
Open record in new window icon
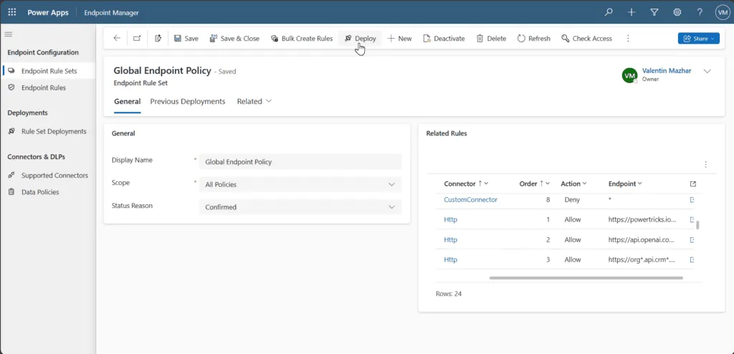[x=137, y=39]
